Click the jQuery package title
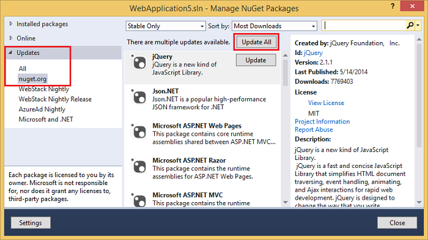Image resolution: width=428 pixels, height=240 pixels. point(162,56)
